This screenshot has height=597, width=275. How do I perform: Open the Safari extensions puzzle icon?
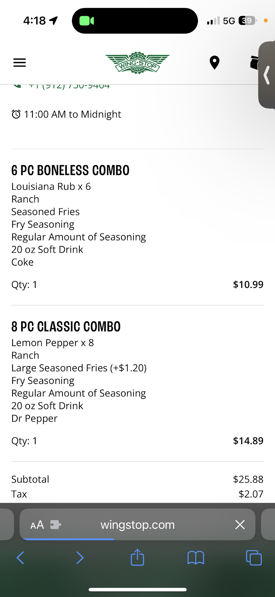click(56, 525)
